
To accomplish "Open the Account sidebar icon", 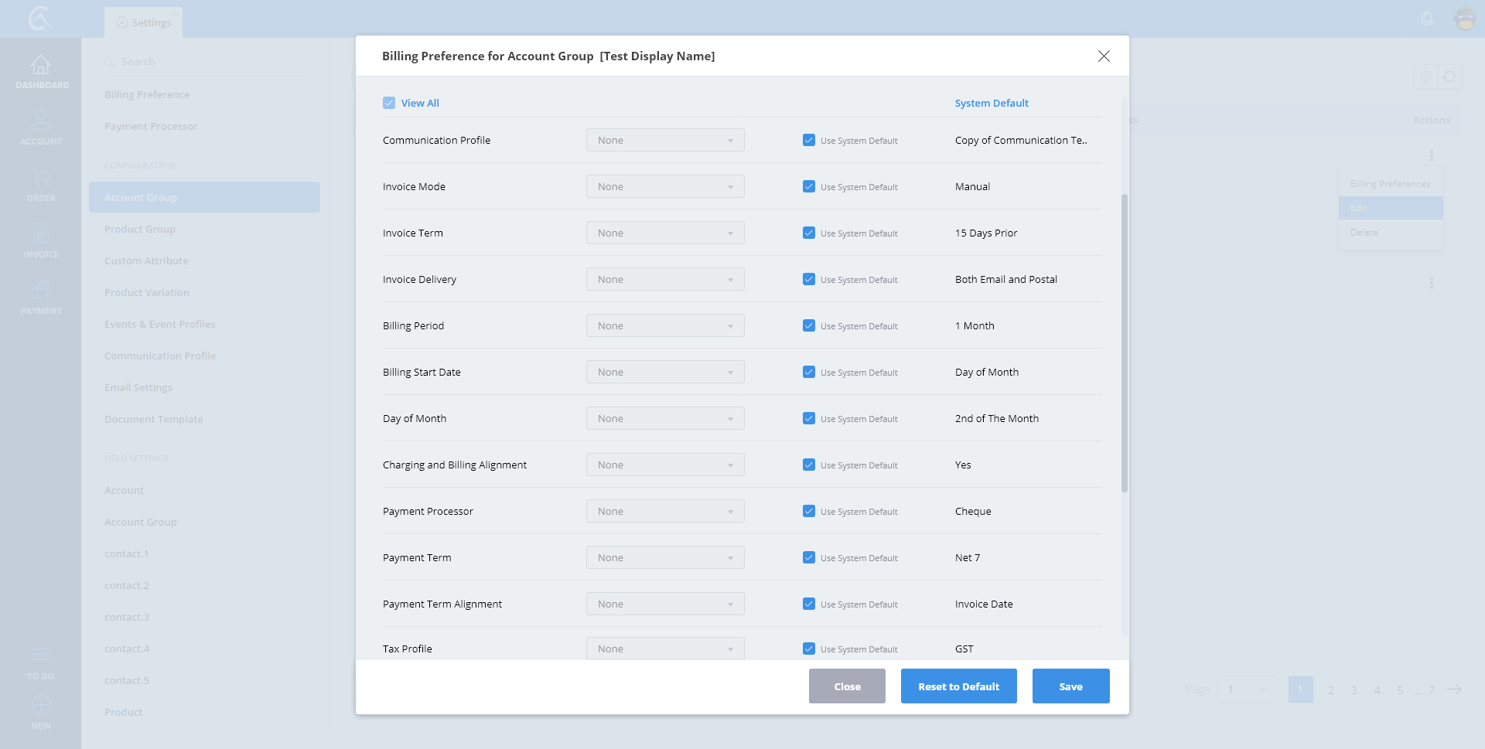I will (x=41, y=121).
